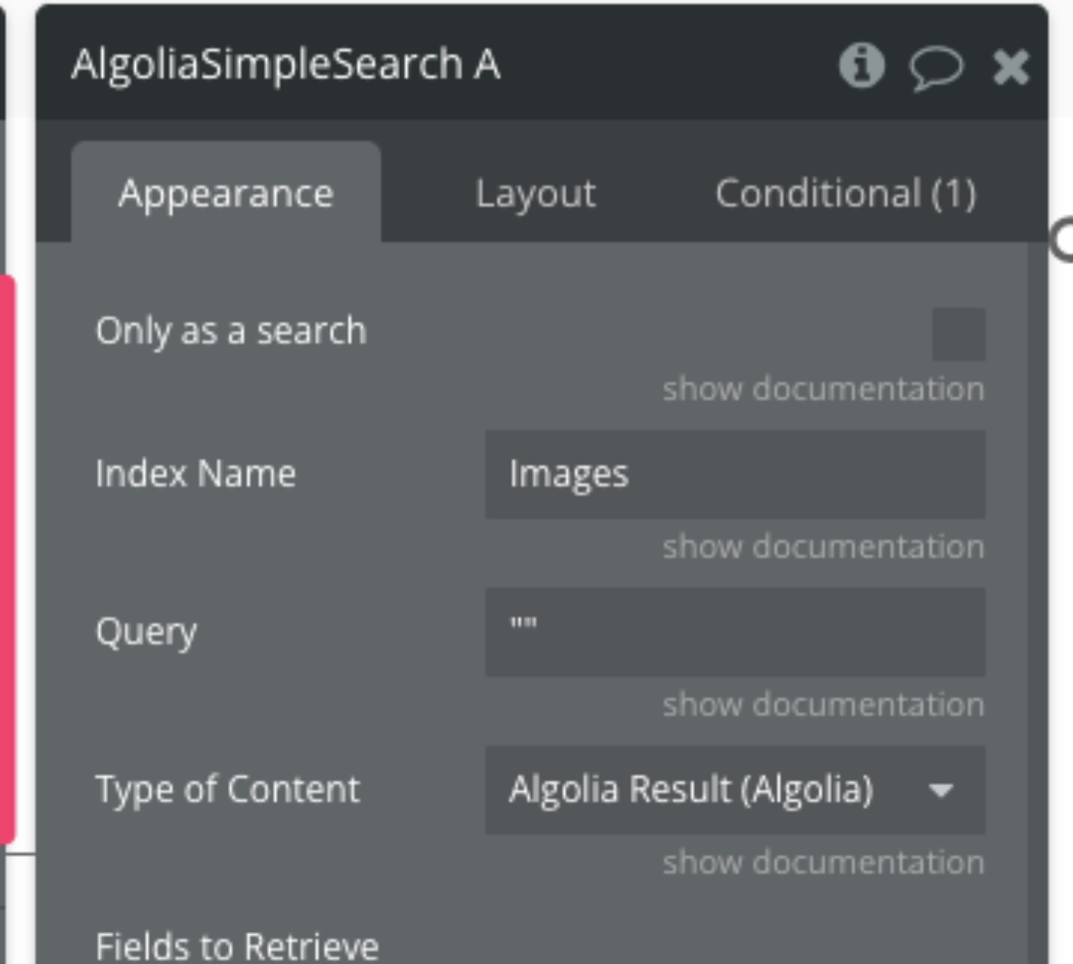Click the Fields to Retrieve label
The image size is (1073, 964).
[237, 946]
